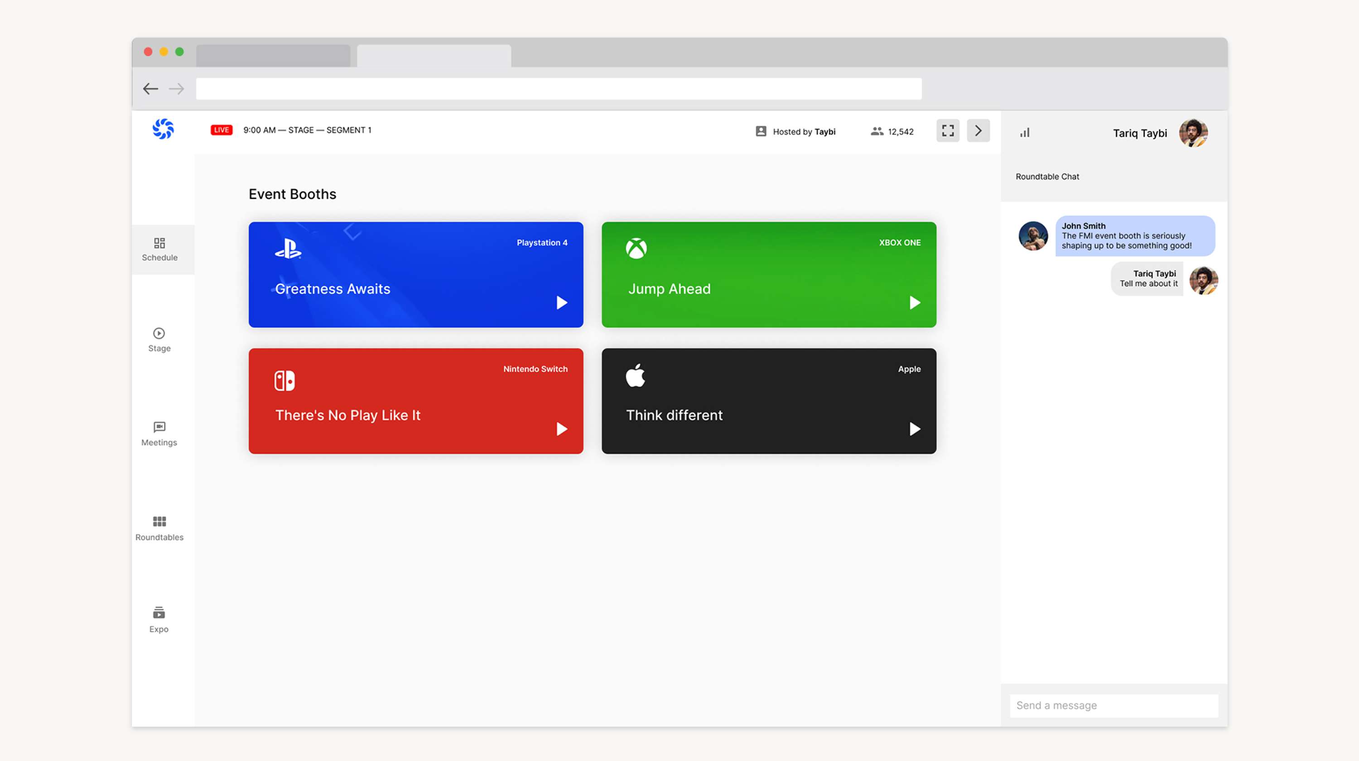Viewport: 1359px width, 761px height.
Task: Click John Smith's chat avatar
Action: click(x=1033, y=236)
